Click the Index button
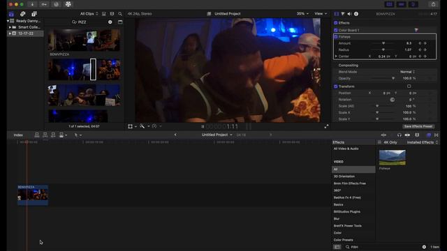447x251 pixels. [18, 135]
